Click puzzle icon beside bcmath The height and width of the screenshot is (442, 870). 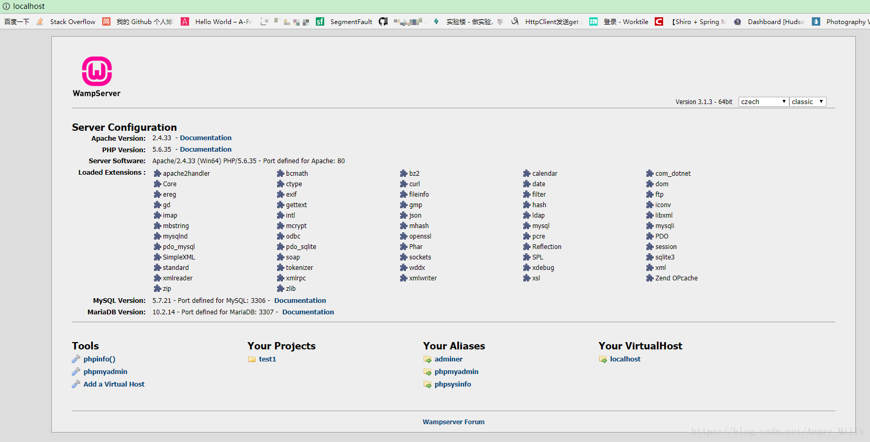coord(280,174)
